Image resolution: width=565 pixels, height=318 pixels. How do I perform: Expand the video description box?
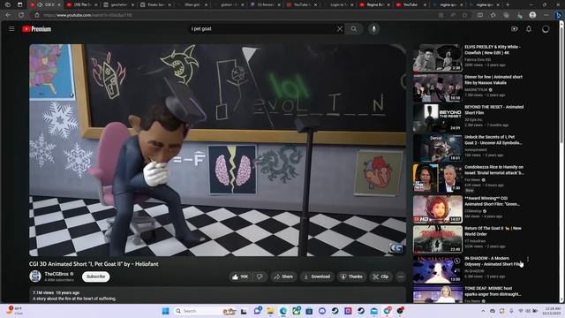point(218,295)
